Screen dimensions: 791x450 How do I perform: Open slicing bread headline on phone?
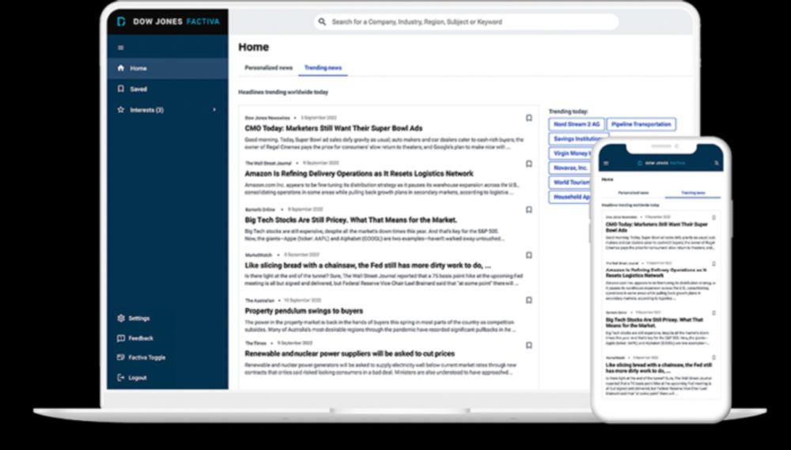tap(658, 367)
